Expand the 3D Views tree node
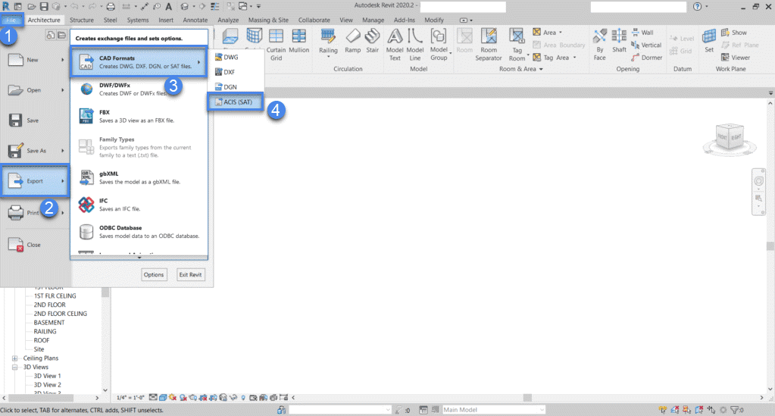 pos(15,367)
